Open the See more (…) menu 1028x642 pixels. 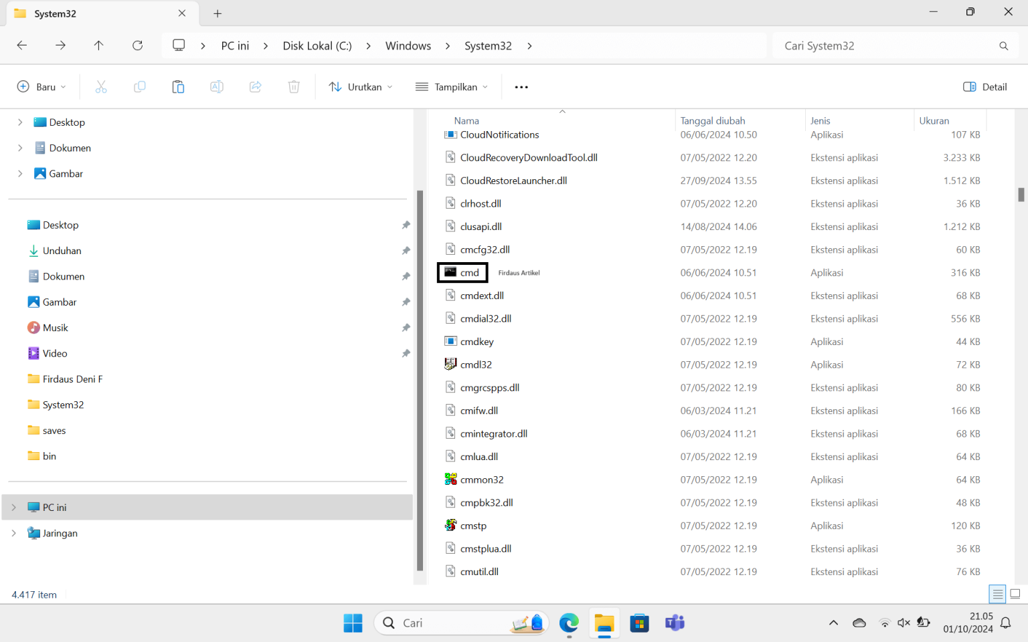(521, 86)
